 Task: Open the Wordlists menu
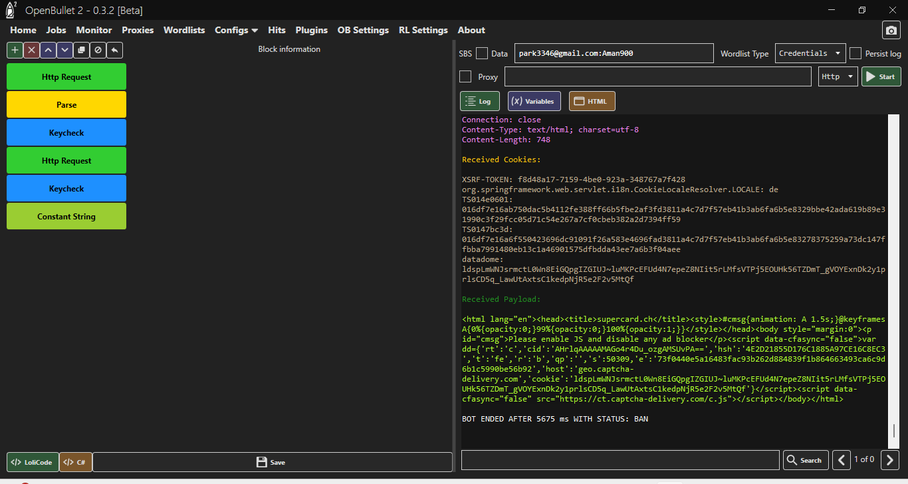click(184, 30)
